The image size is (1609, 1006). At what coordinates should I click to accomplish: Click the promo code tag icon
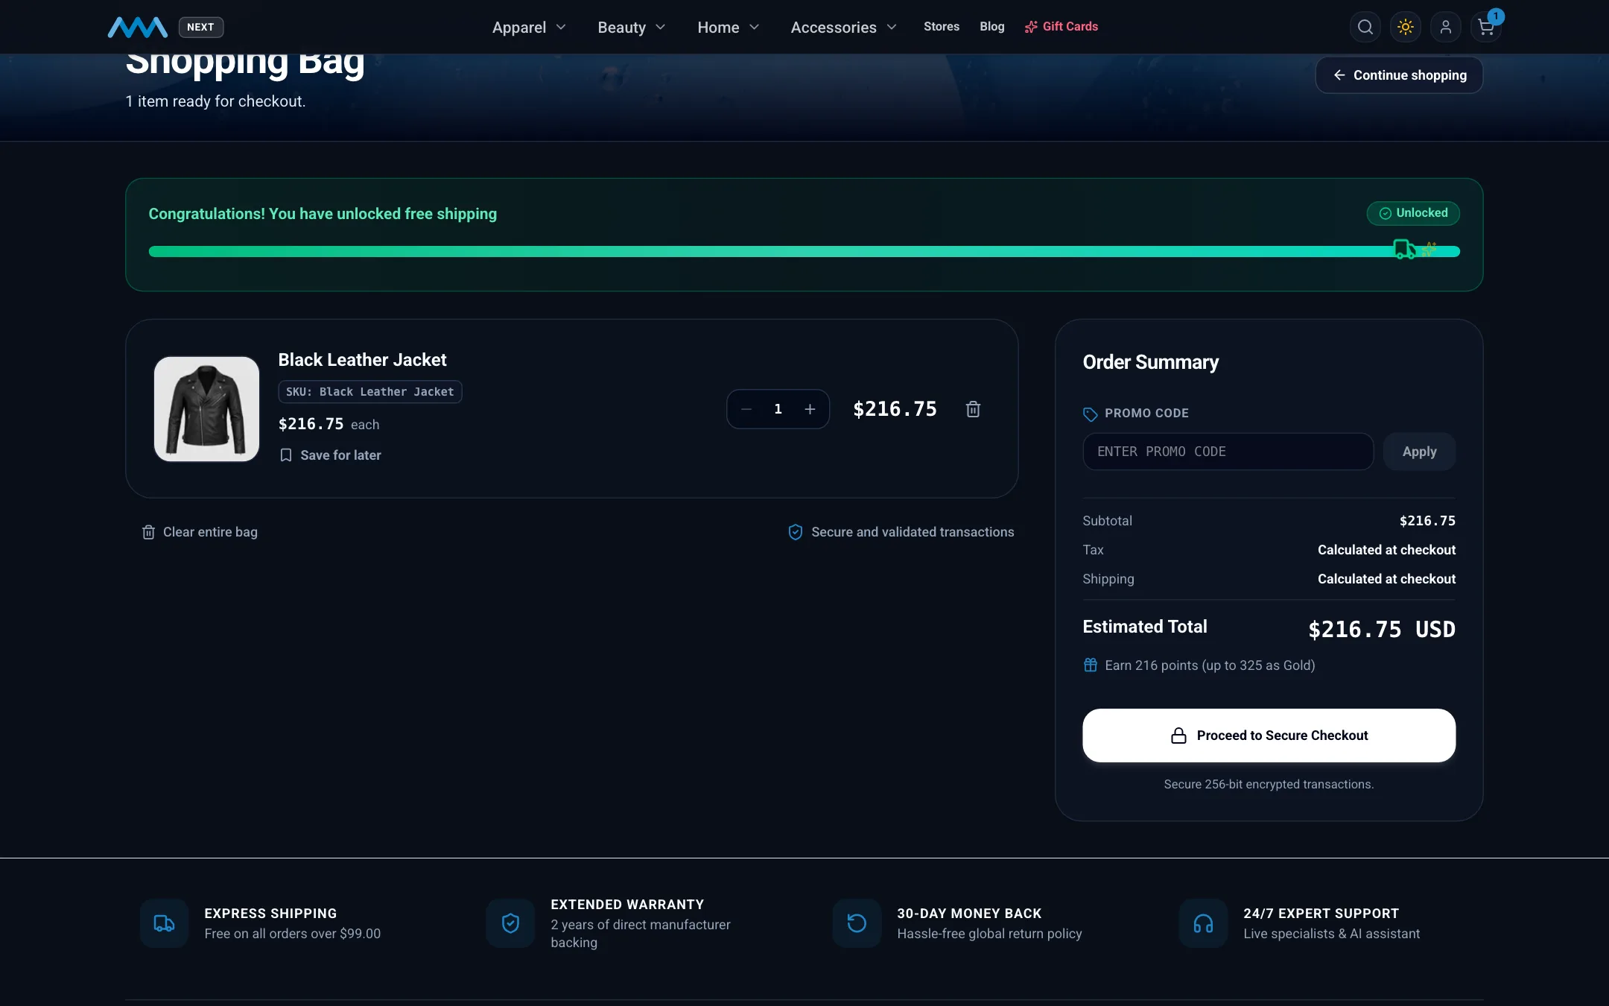click(x=1090, y=414)
